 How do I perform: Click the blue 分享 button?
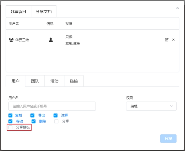(x=168, y=139)
